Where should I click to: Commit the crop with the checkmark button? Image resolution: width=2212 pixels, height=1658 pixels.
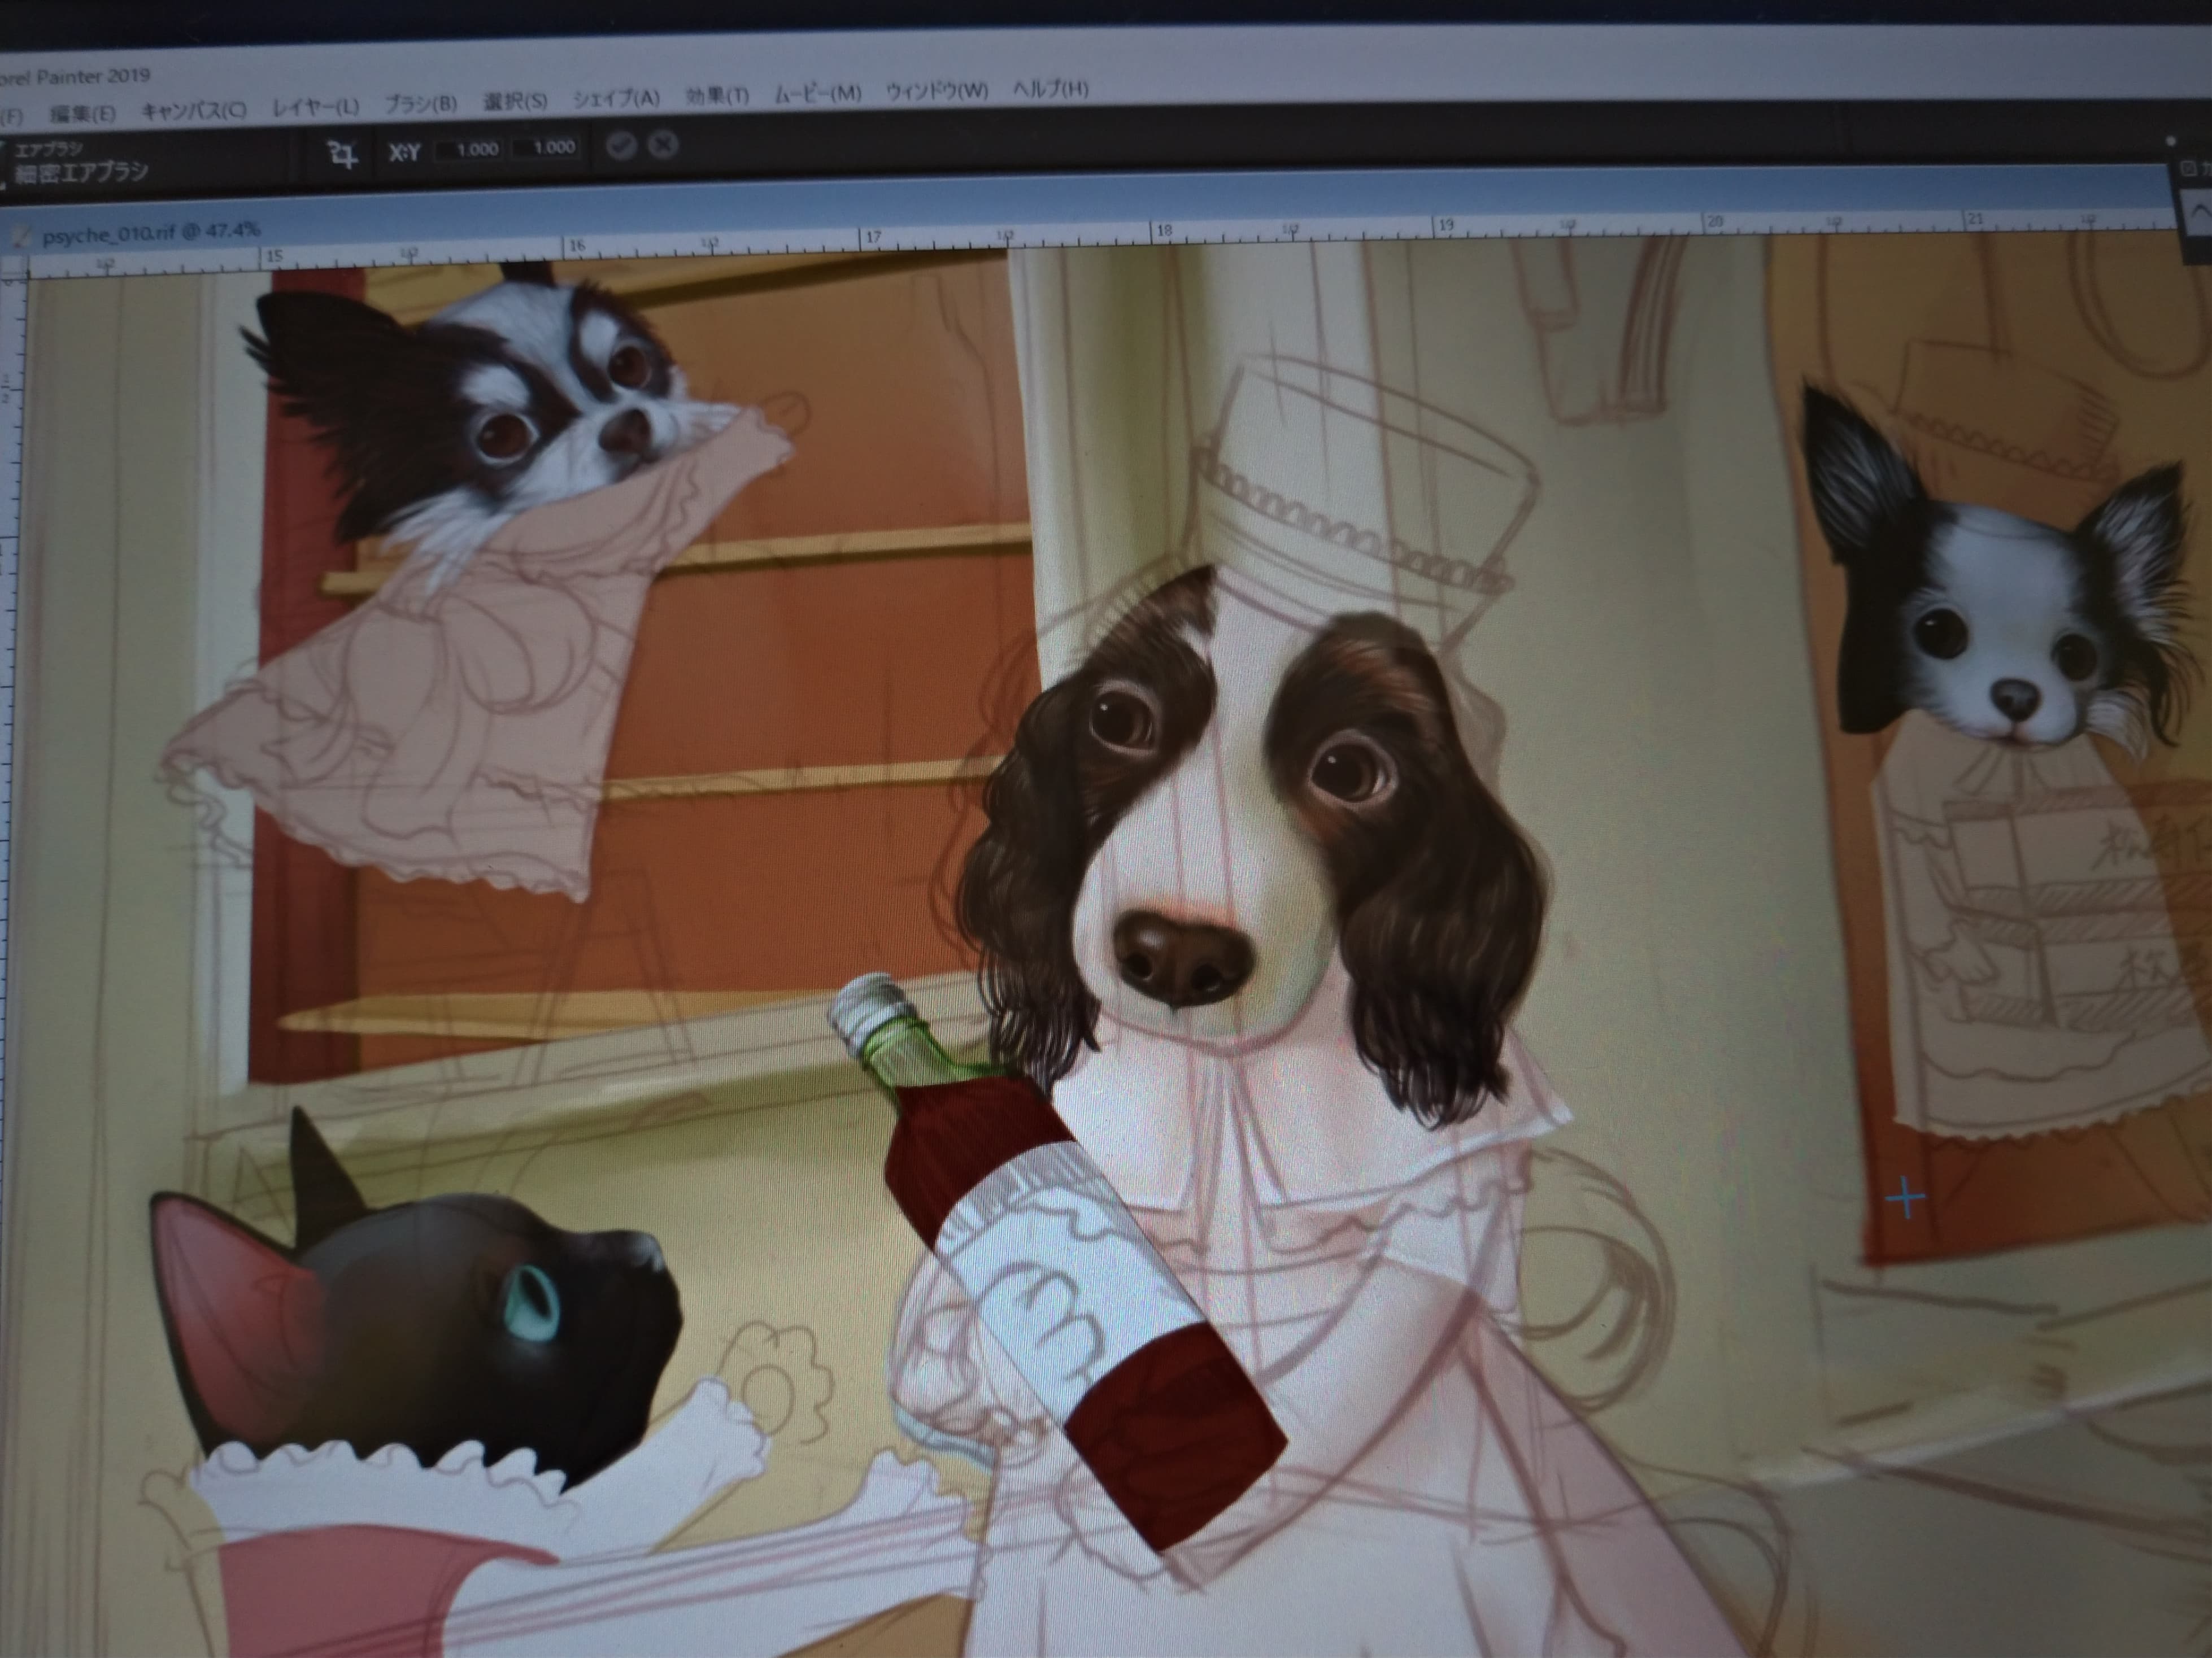(x=621, y=147)
